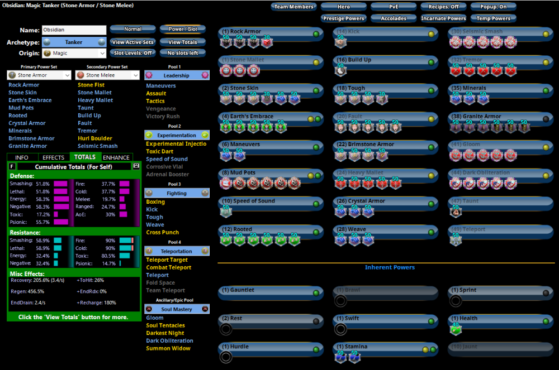Toggle the Rock Armor power's green indicator

coord(316,34)
